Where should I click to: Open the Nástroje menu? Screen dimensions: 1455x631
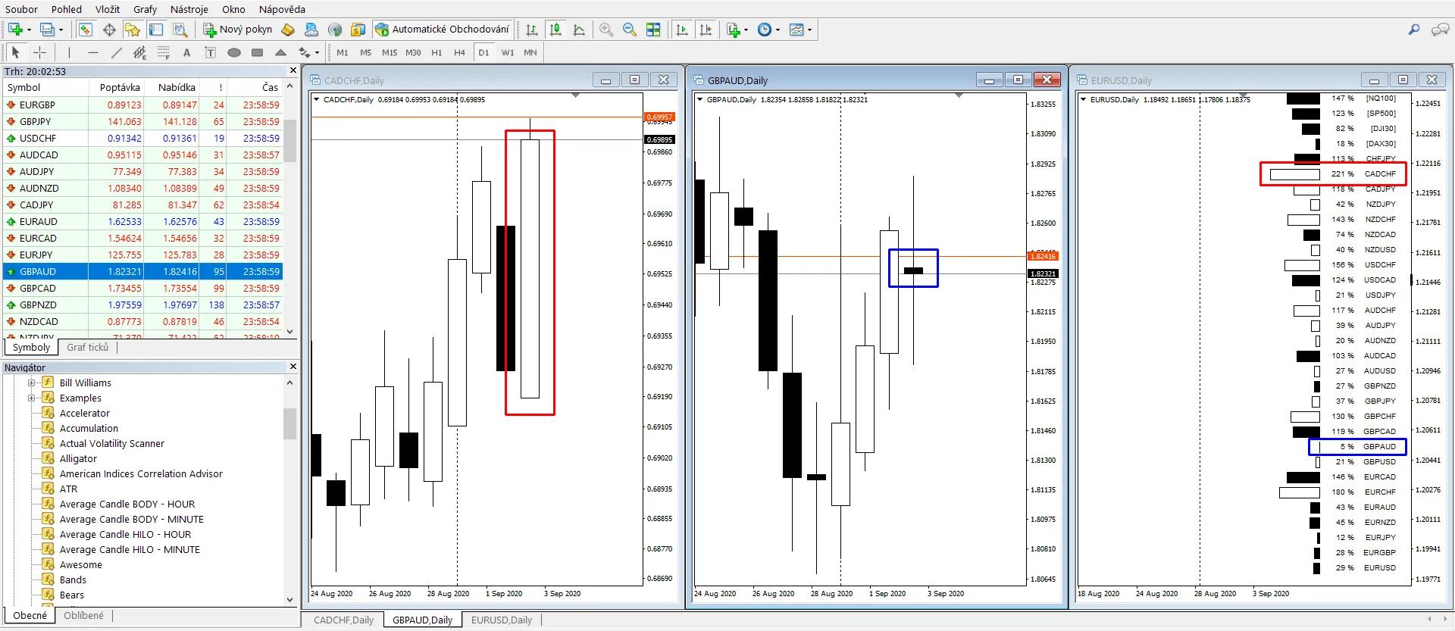[x=189, y=9]
